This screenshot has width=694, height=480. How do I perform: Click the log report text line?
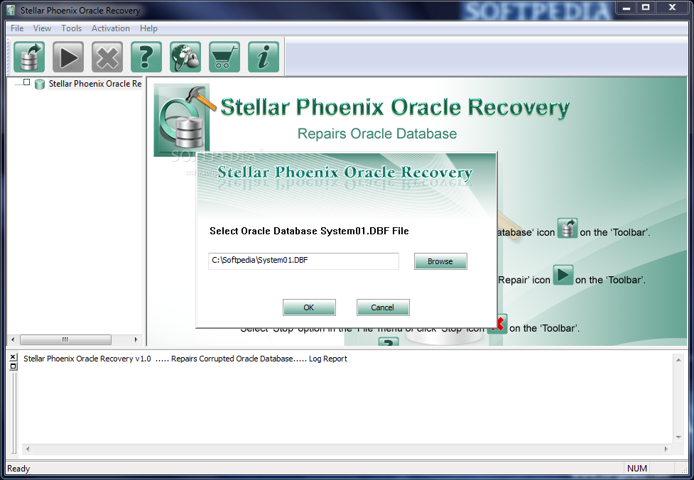point(185,359)
